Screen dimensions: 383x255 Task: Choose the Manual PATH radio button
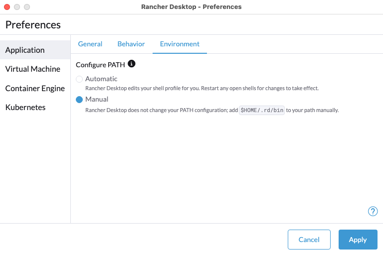[79, 100]
